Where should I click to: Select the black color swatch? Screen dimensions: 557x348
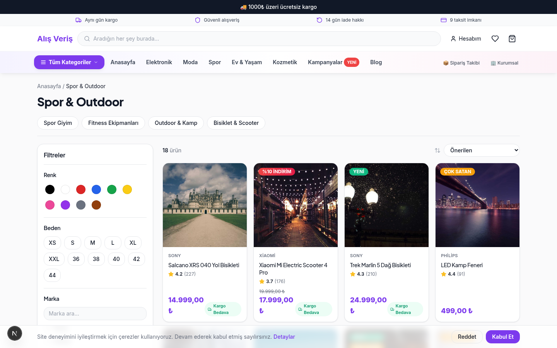[x=50, y=189]
